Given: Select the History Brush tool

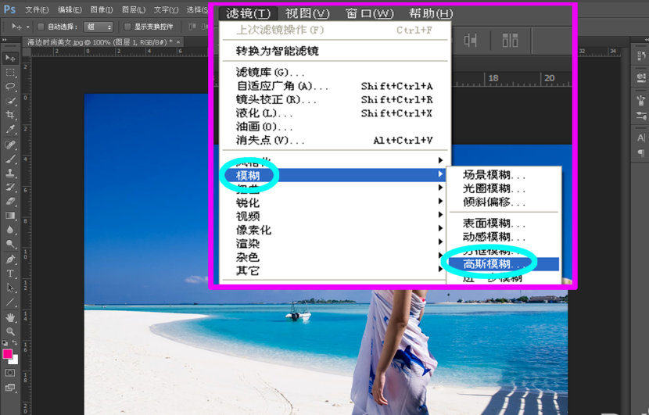Looking at the screenshot, I should [10, 187].
